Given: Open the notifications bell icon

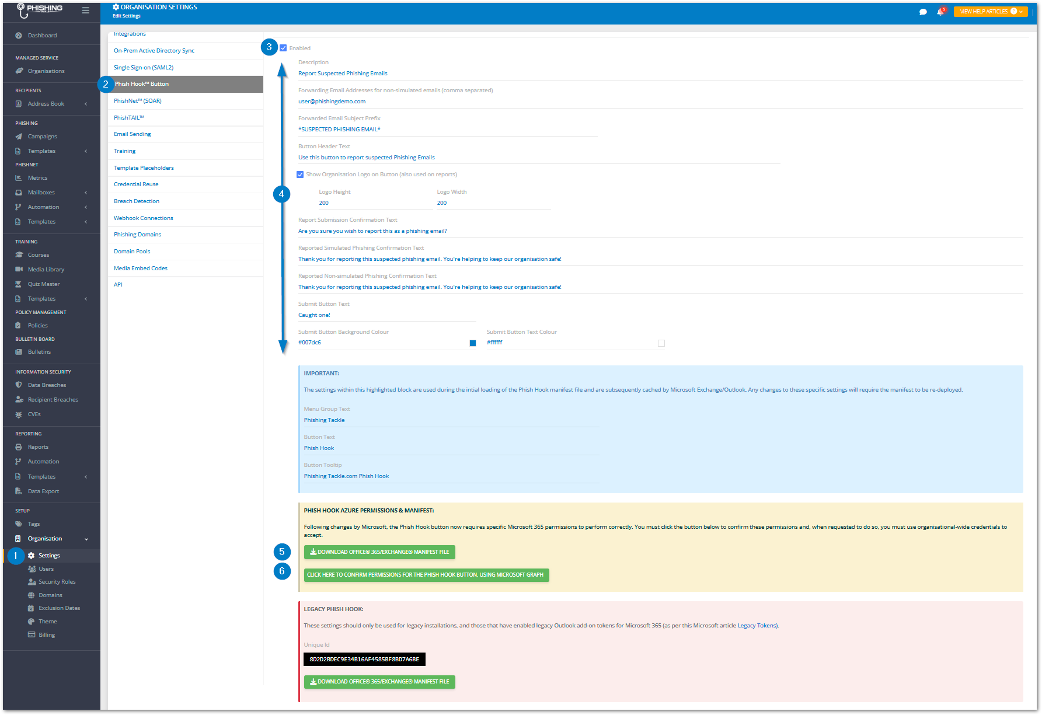Looking at the screenshot, I should click(940, 12).
